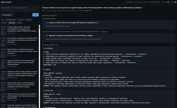Click 'reviewed' badge on Hardware random number topic
The width and height of the screenshot is (177, 108).
[3, 72]
